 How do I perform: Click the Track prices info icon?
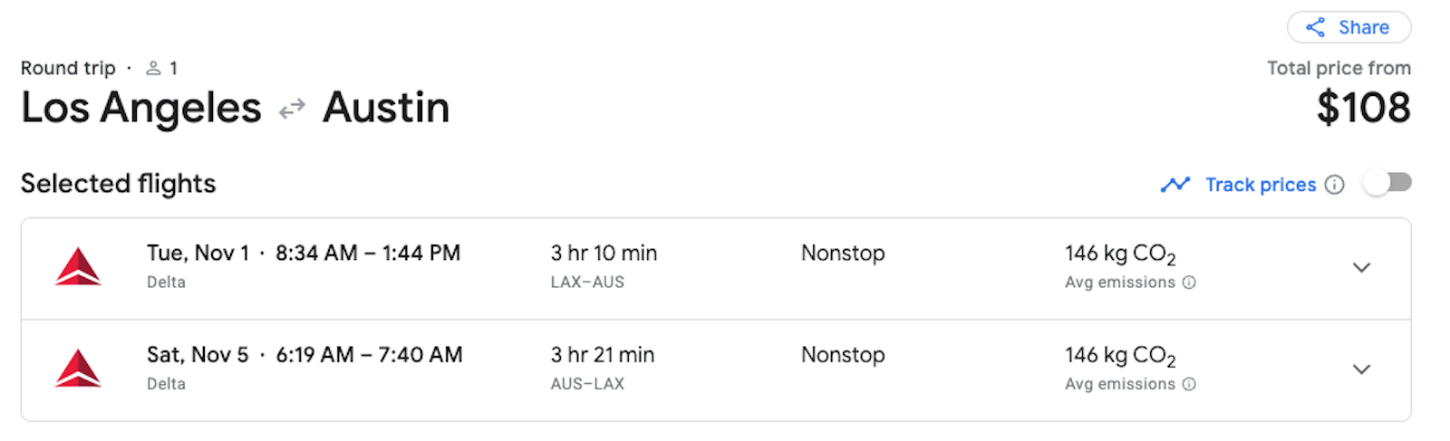[x=1334, y=185]
